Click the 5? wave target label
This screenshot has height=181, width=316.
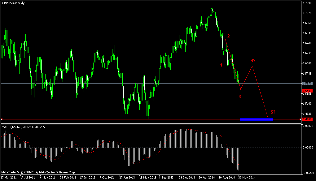click(x=273, y=112)
